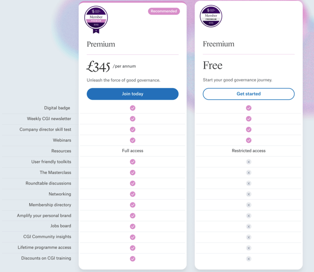Click Premium checkmark for Networking row
Viewport: 314px width, 272px height.
[x=133, y=194]
